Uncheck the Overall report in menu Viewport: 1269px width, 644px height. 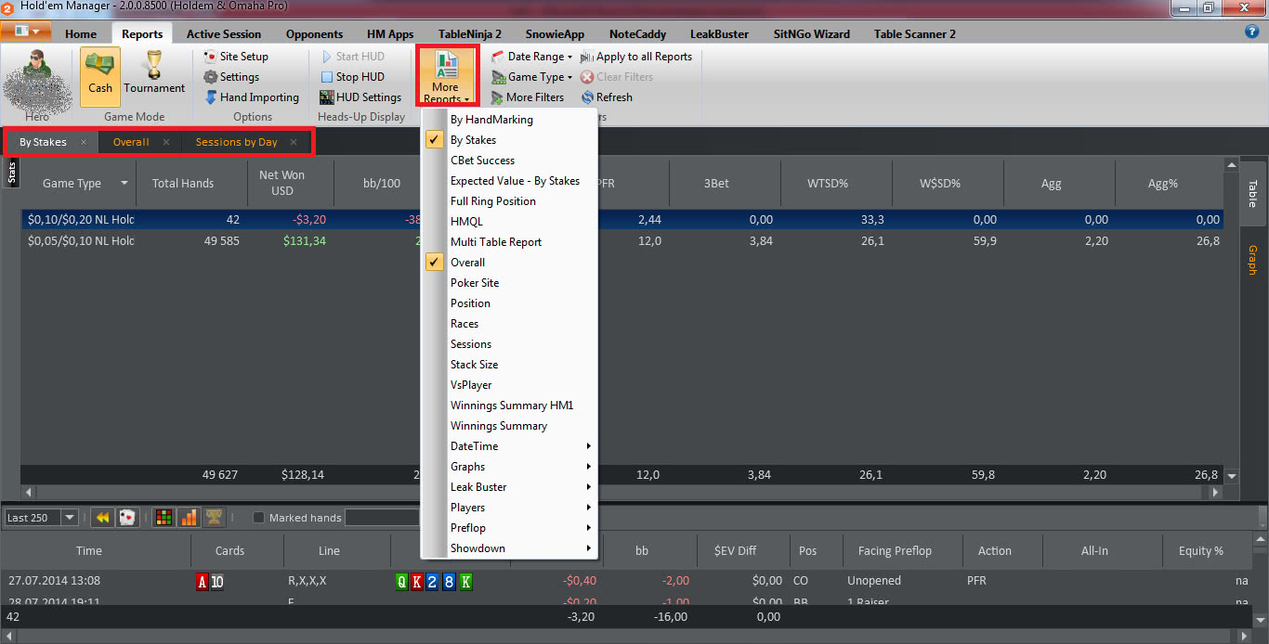tap(467, 263)
